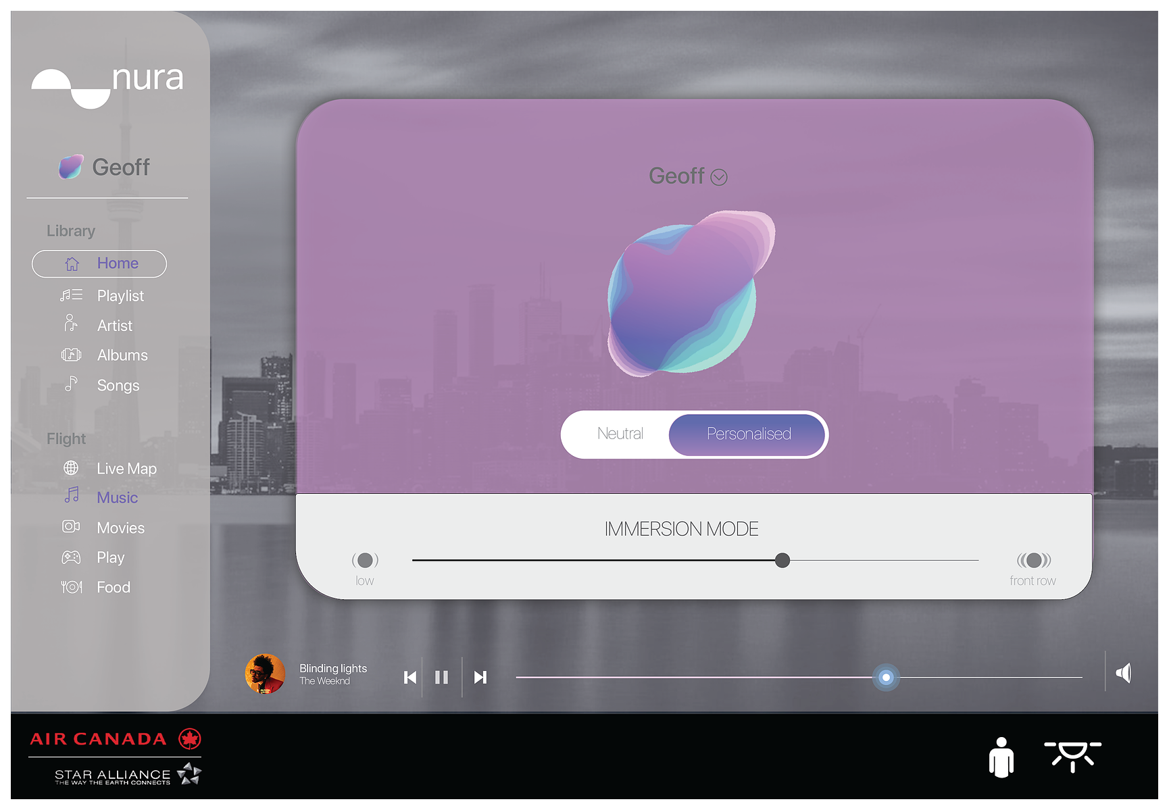The image size is (1169, 810).
Task: Click the low immersion speaker icon
Action: click(x=365, y=560)
